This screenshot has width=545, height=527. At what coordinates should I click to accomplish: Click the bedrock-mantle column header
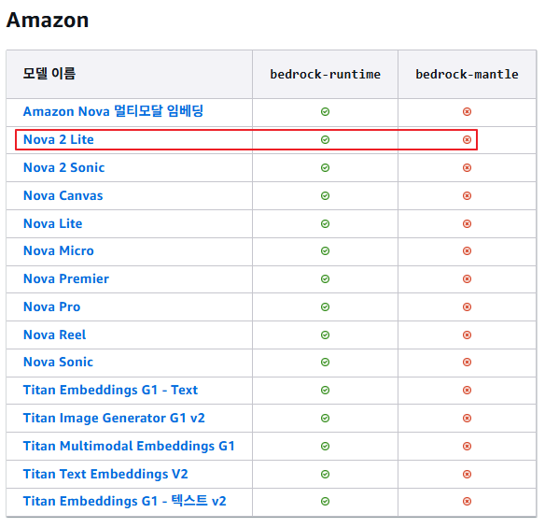pyautogui.click(x=467, y=74)
